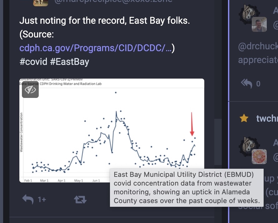Click the EBMUD alt-text tooltip

point(187,188)
